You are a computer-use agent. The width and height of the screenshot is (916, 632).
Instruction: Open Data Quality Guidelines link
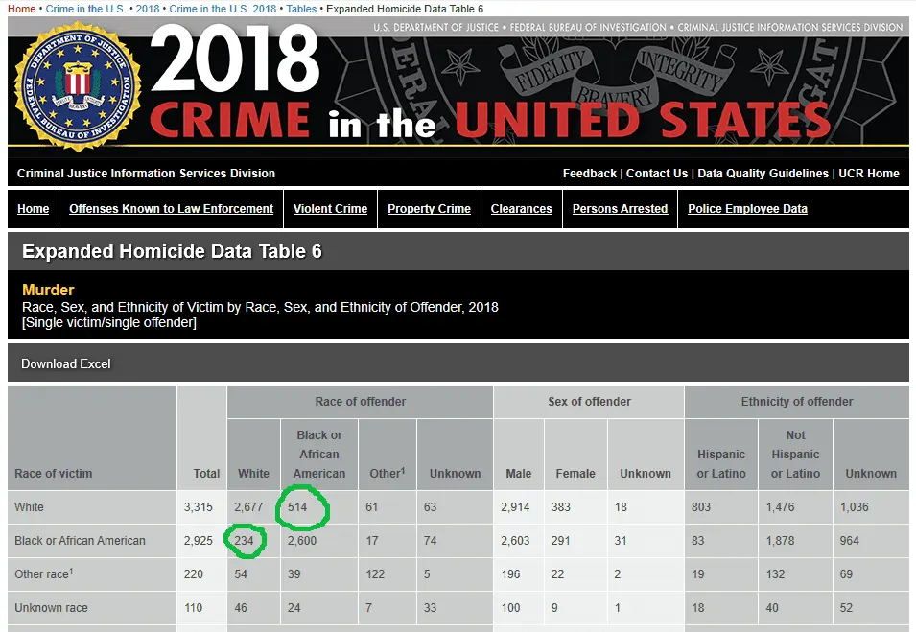[763, 174]
